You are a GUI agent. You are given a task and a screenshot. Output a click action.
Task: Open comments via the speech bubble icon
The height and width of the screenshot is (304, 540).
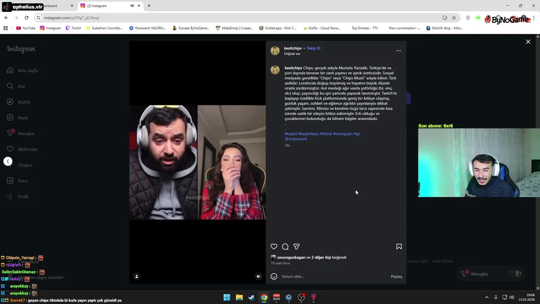(285, 247)
